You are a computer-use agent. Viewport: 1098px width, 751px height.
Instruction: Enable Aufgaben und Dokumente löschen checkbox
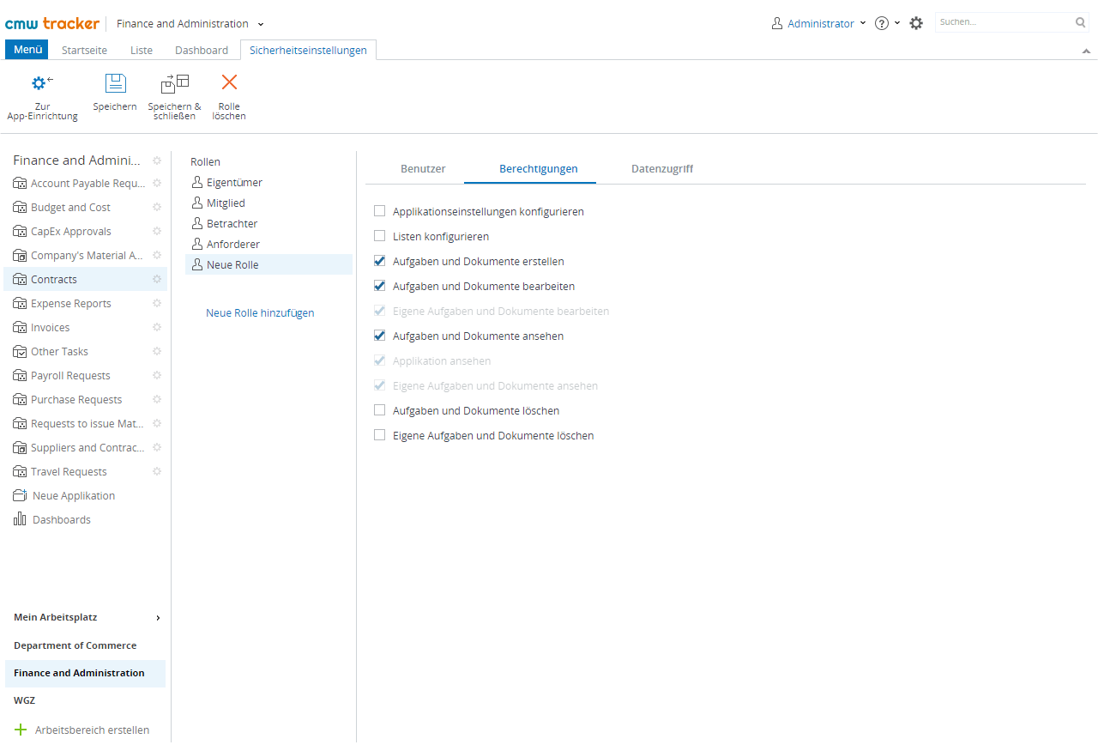379,410
